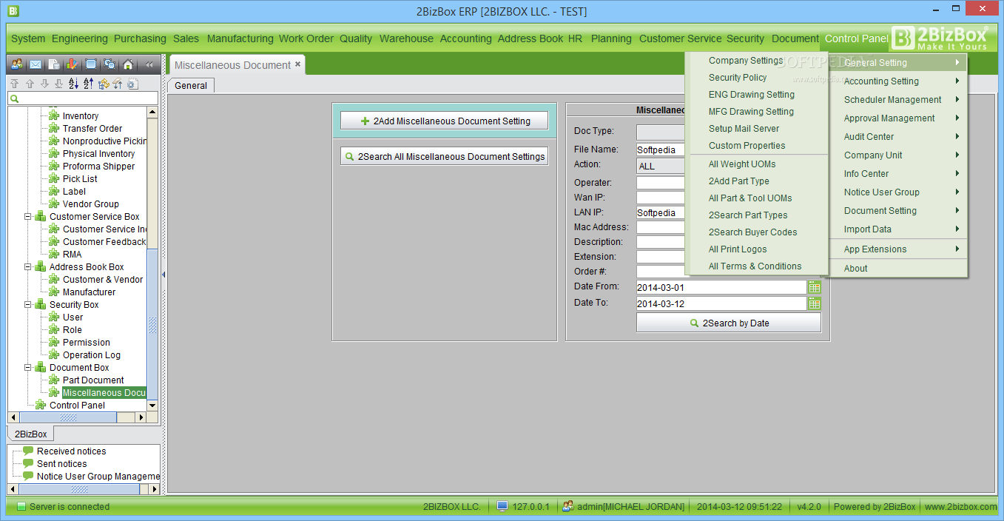Collapse the Security Box tree node
This screenshot has height=521, width=1004.
pos(28,305)
